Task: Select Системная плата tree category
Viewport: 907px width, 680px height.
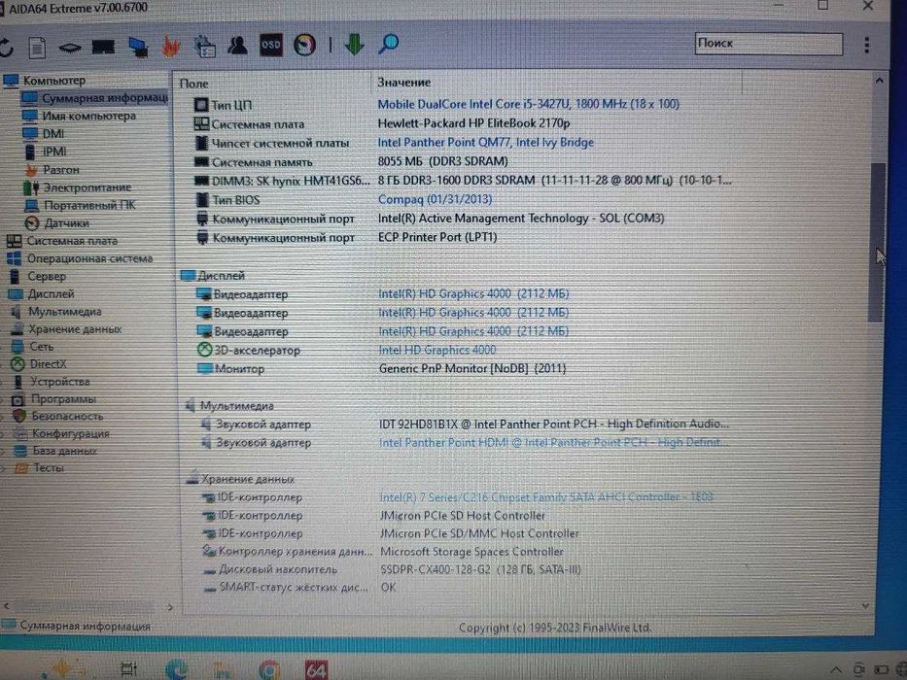Action: [72, 241]
